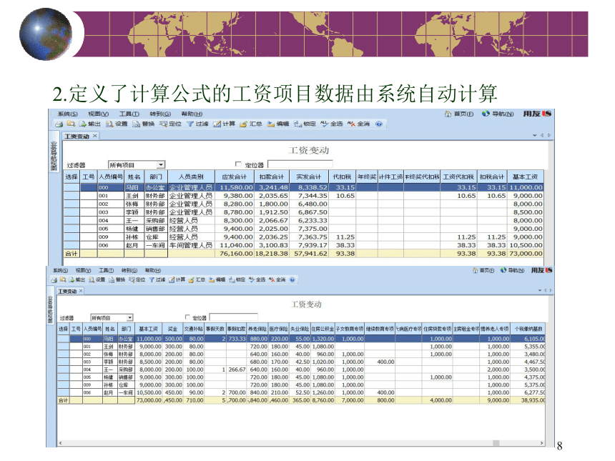This screenshot has height=461, width=615.
Task: Click 全选 select all in the lower window
Action: 257,280
